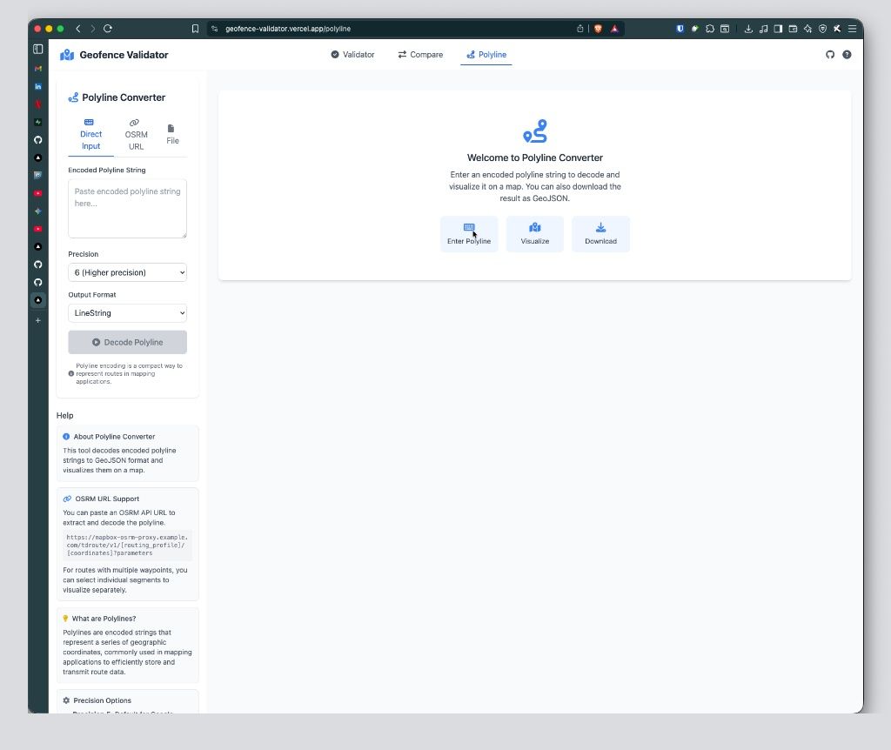Select the Direct Input tab
The height and width of the screenshot is (750, 891).
(x=90, y=134)
